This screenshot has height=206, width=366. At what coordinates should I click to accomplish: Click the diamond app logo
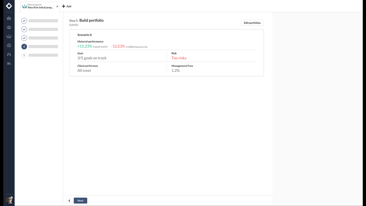tap(9, 6)
